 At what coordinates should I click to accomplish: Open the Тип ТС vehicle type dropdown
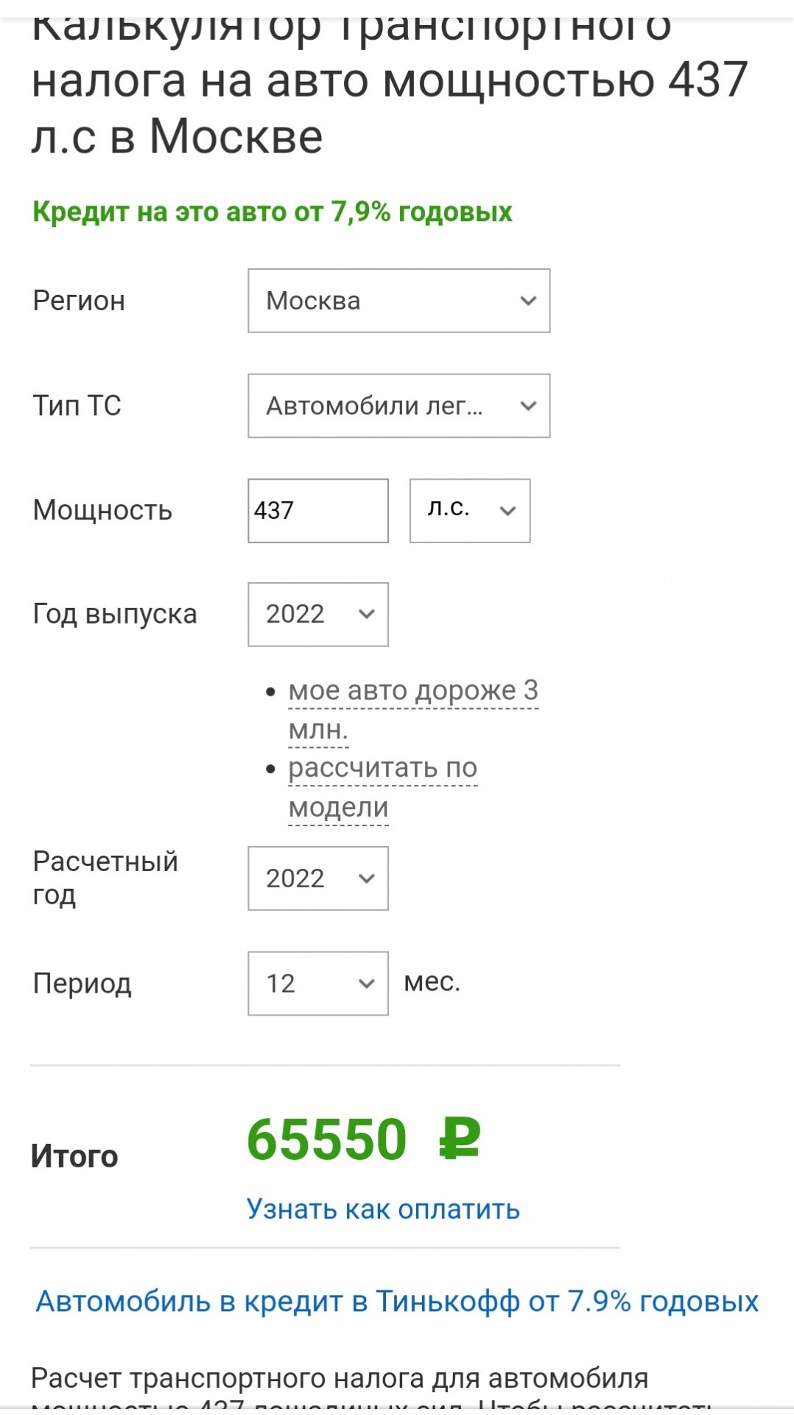pos(398,405)
